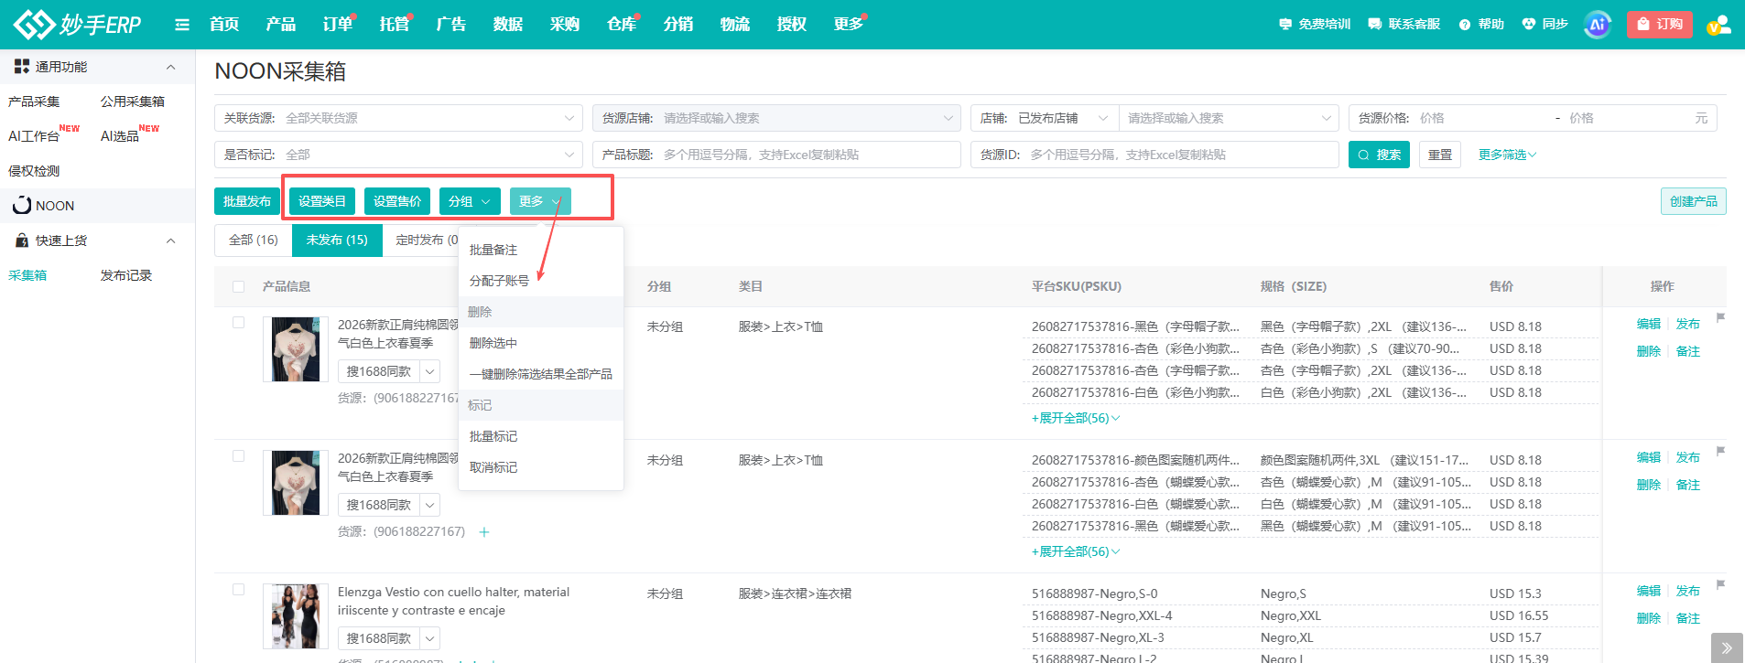Screen dimensions: 1745x663
Task: Click the plus icon beside 货源 (906188227167)
Action: pyautogui.click(x=484, y=532)
